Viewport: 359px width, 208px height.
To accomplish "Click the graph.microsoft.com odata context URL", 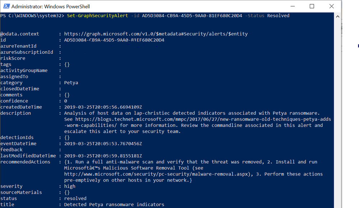I will (x=156, y=34).
